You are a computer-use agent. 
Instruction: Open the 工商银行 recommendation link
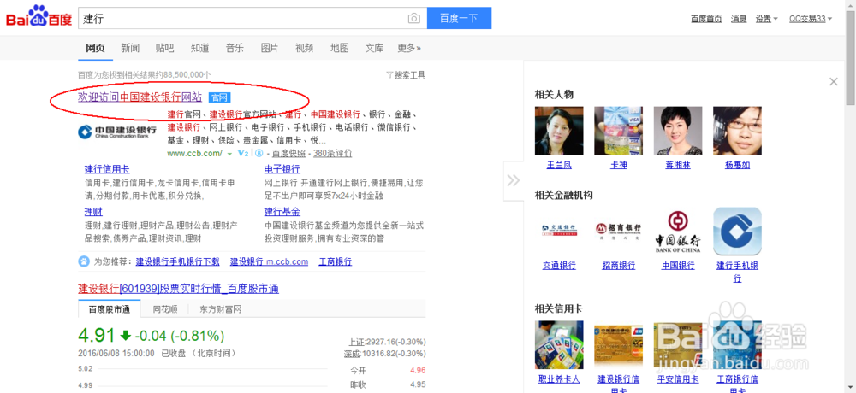point(336,261)
